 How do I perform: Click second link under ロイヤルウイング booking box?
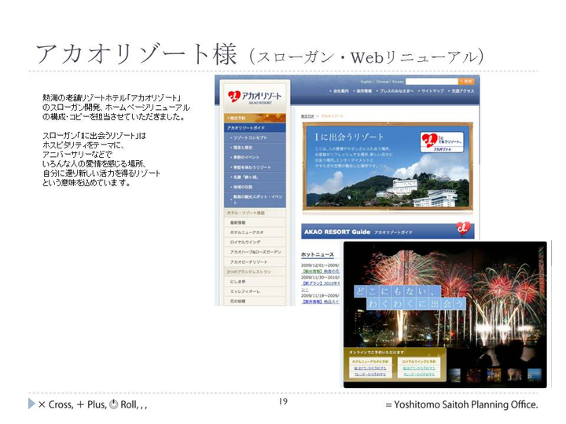419,375
